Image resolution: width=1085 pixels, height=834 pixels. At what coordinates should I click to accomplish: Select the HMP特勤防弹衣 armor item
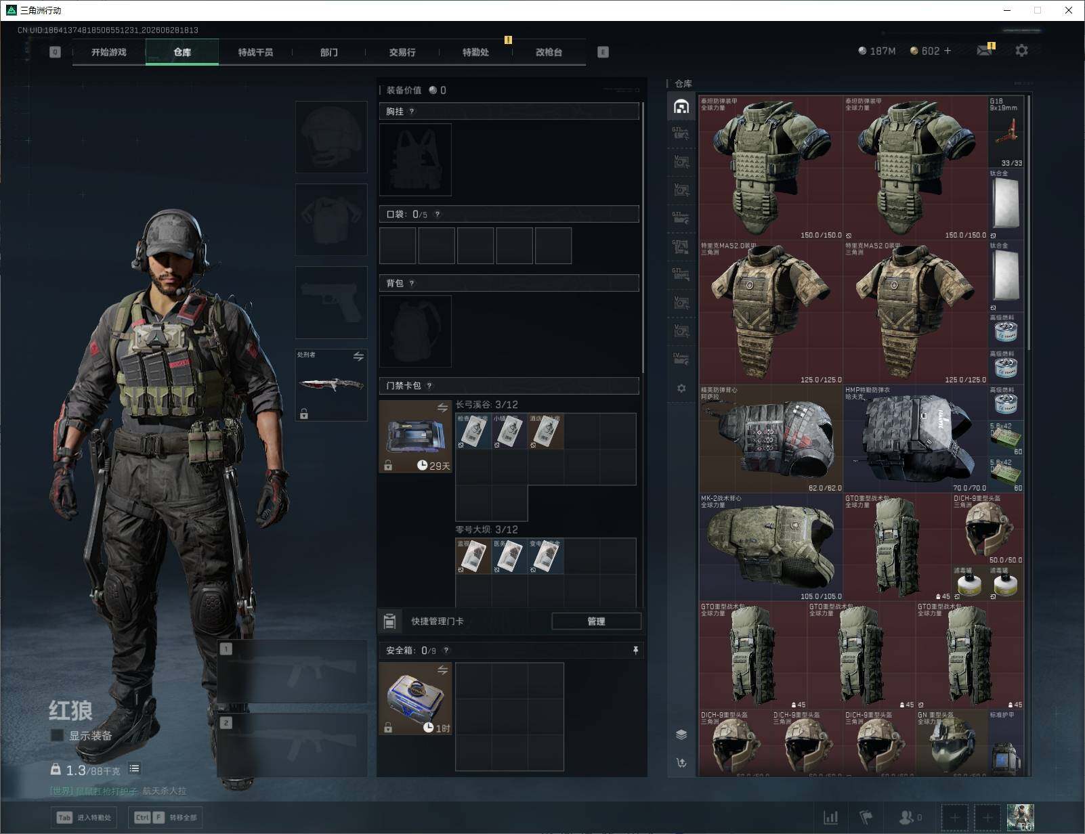point(916,439)
